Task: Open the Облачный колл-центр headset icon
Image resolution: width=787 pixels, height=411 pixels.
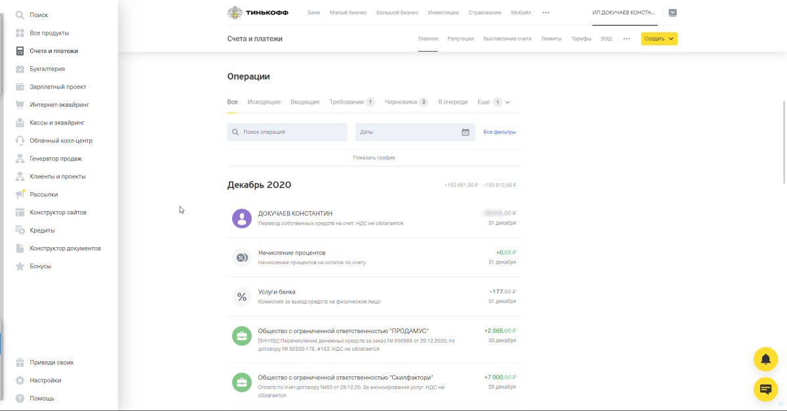Action: point(20,140)
